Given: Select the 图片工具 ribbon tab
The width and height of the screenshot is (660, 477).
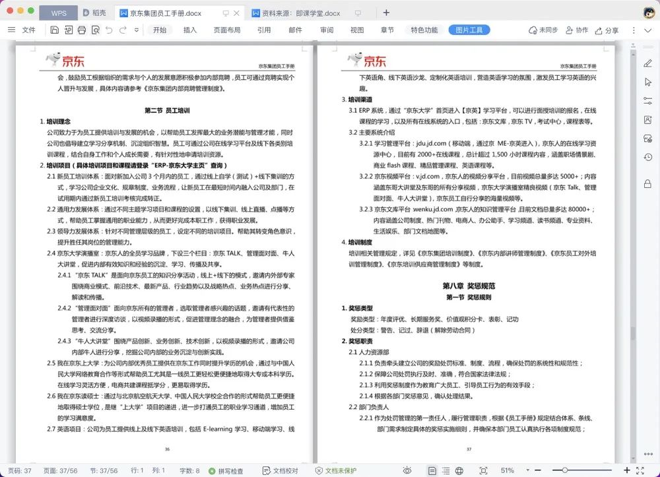Looking at the screenshot, I should pos(469,30).
